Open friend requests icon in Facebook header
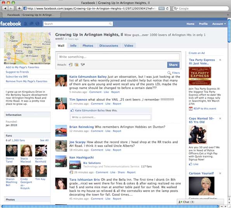 click(26, 24)
